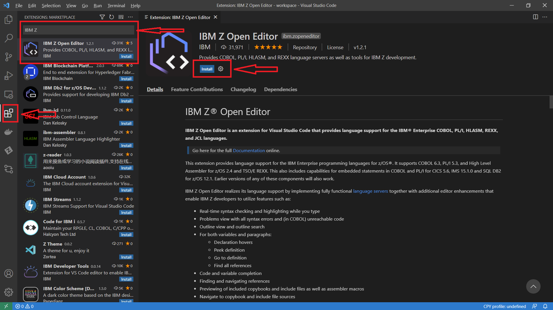Image resolution: width=553 pixels, height=310 pixels.
Task: Open the Source Control view
Action: [x=9, y=57]
